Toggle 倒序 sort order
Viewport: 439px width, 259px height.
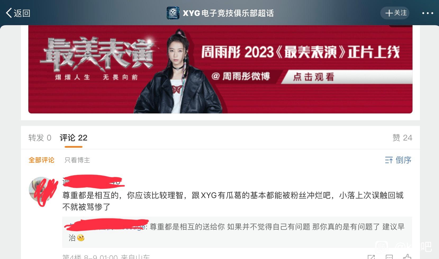(403, 160)
